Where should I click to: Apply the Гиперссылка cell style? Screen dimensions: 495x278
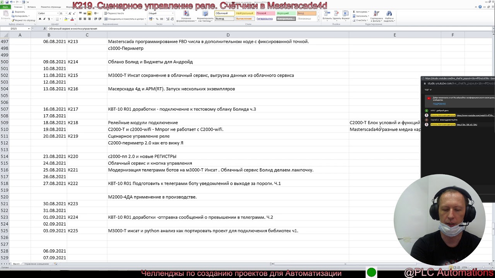point(265,19)
